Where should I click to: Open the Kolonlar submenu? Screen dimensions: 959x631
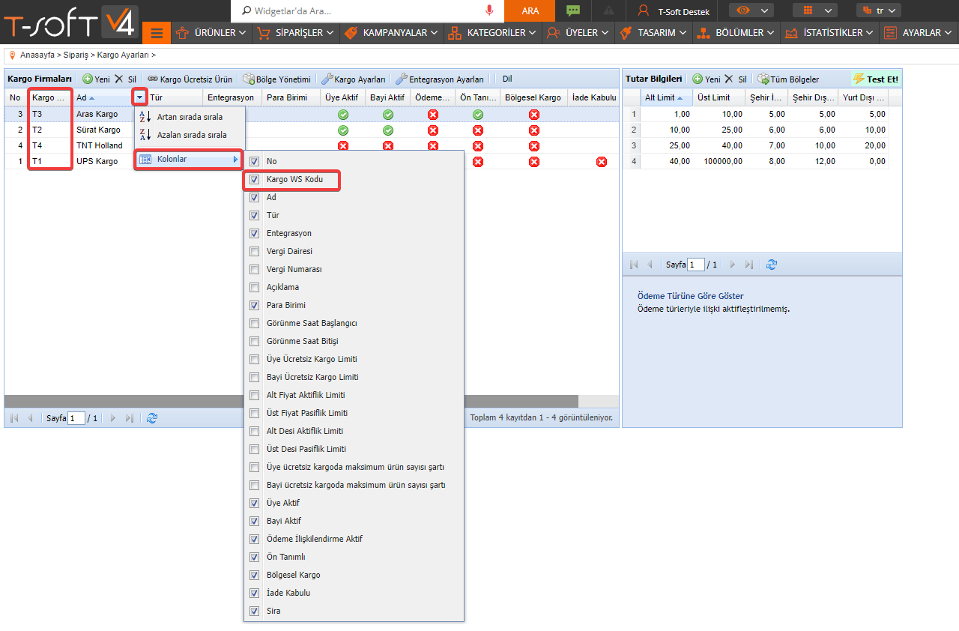[189, 160]
